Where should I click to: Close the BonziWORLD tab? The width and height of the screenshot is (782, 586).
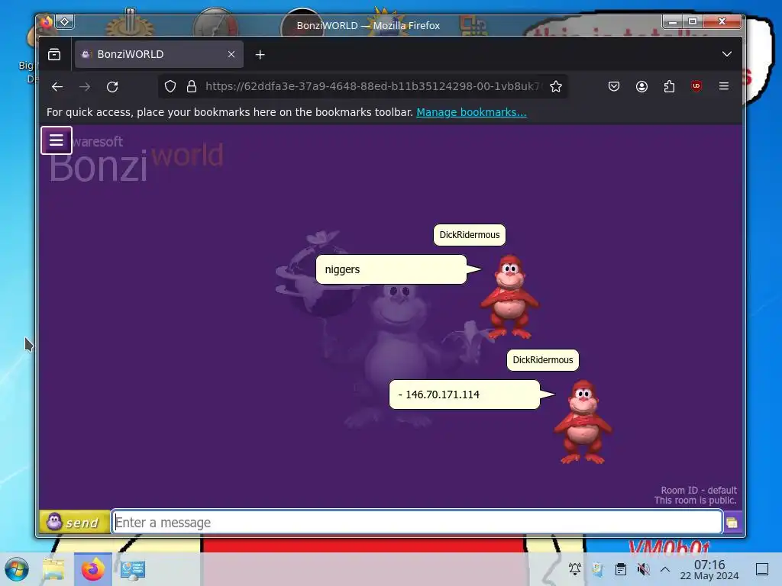click(x=231, y=54)
